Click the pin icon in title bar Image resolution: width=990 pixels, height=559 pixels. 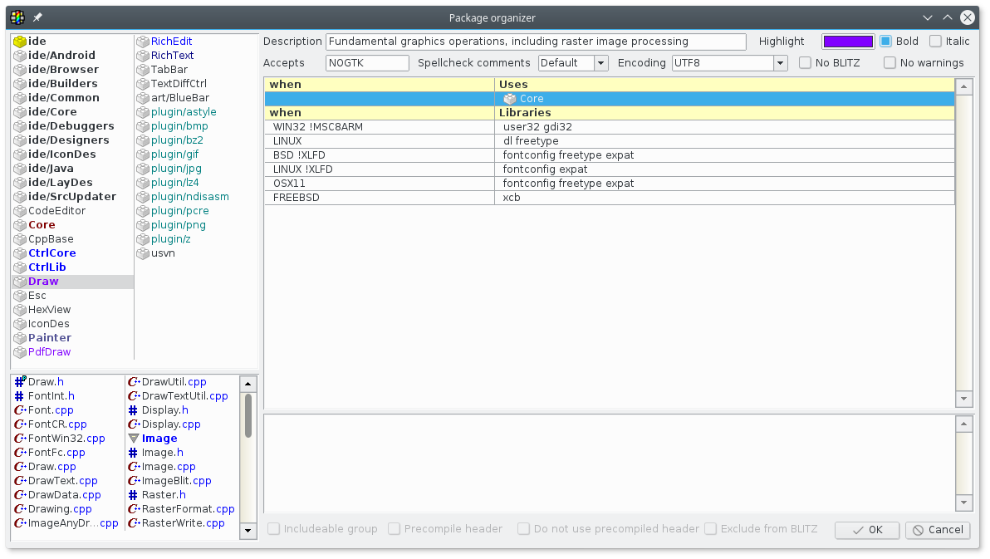coord(37,17)
